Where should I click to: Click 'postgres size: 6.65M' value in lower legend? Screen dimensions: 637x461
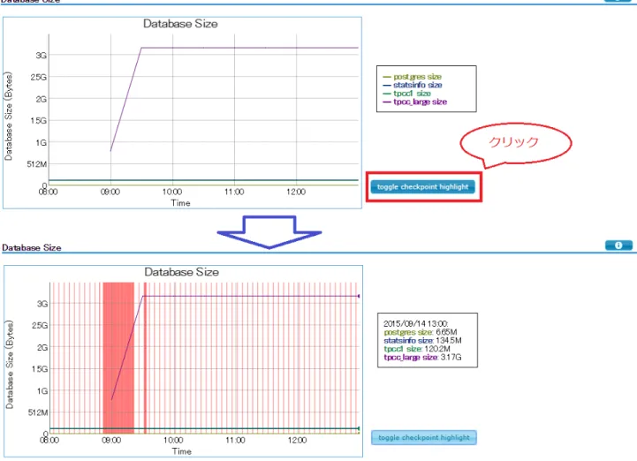coord(420,332)
